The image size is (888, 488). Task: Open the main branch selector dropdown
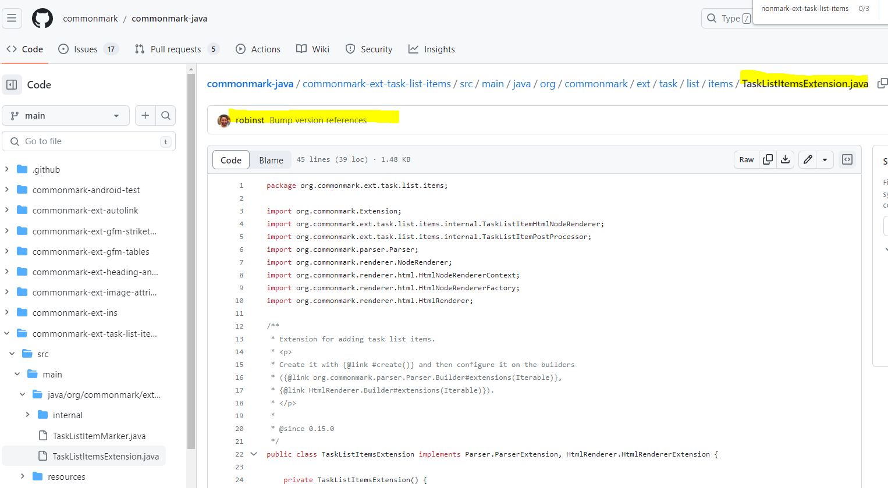66,115
